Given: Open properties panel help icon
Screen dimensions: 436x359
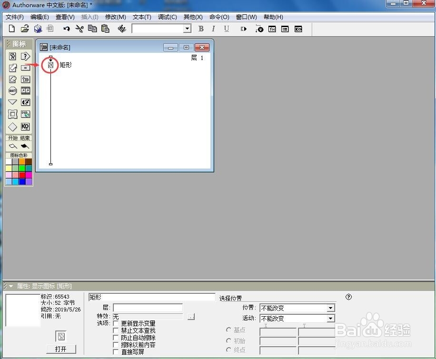Looking at the screenshot, I should click(348, 297).
